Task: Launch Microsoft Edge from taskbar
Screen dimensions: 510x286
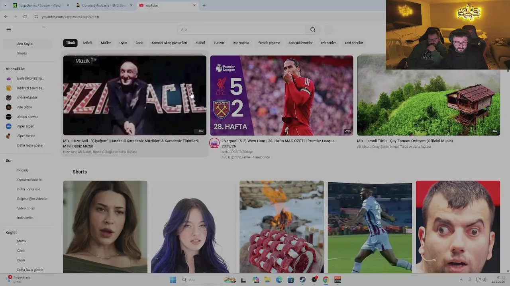Action: point(279,280)
